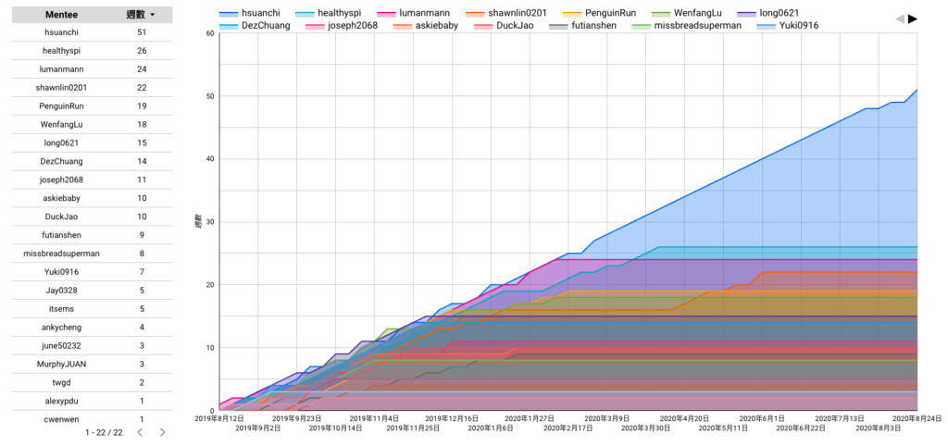Click missbreadsuperman row in table

(x=92, y=254)
